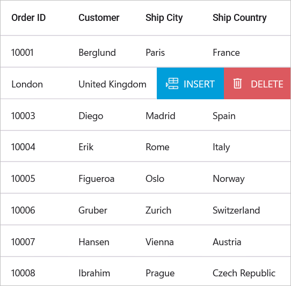291x286 pixels.
Task: Click the insert row table icon
Action: coord(172,84)
